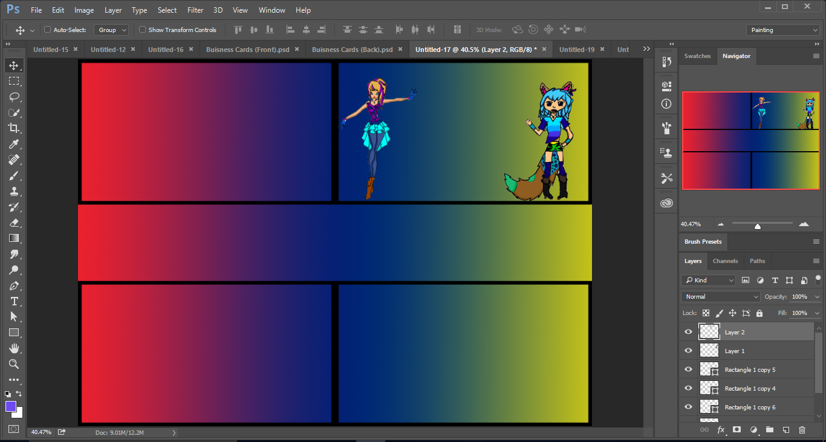
Task: Open the Edit Toolbar ellipsis button
Action: [14, 380]
